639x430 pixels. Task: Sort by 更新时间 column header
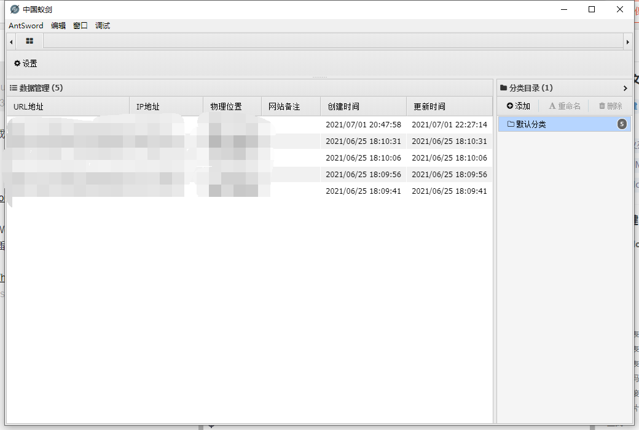click(450, 106)
